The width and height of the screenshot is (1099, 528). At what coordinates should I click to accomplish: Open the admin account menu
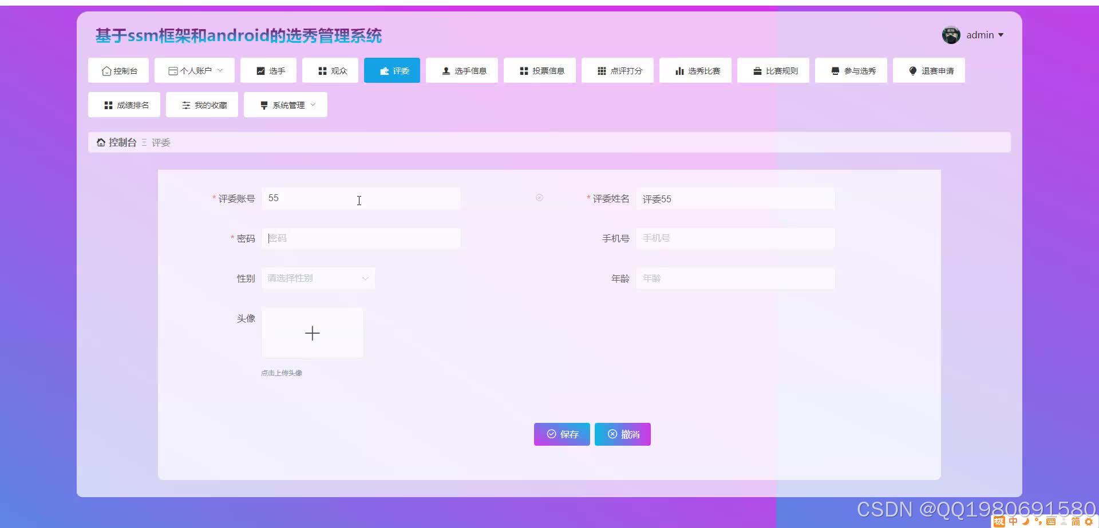[980, 35]
